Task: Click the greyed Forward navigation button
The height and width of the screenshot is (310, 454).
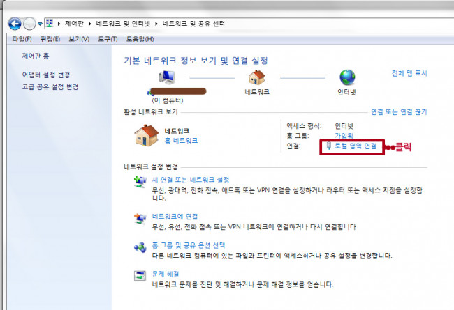Action: 29,24
